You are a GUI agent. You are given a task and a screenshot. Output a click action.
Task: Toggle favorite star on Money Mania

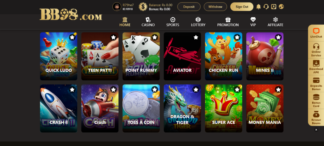point(278,89)
